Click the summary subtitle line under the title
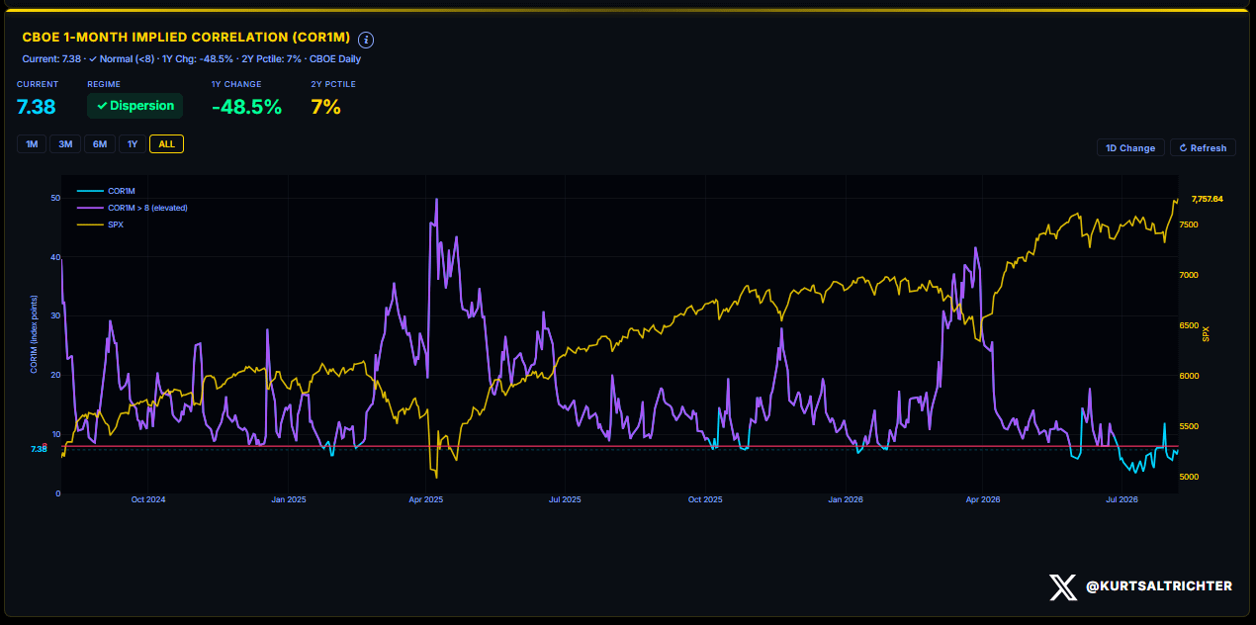 tap(191, 59)
